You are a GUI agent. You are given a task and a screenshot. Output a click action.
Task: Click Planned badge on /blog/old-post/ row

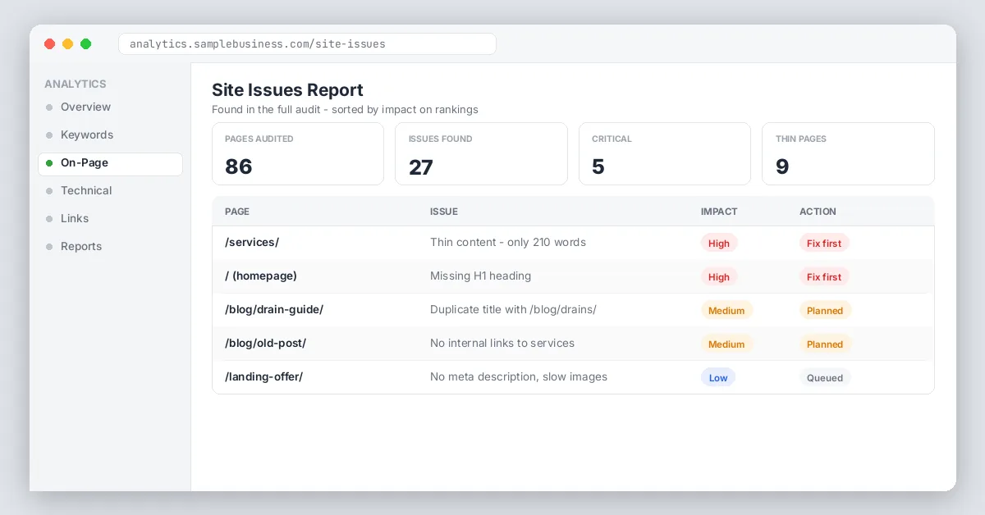[825, 344]
